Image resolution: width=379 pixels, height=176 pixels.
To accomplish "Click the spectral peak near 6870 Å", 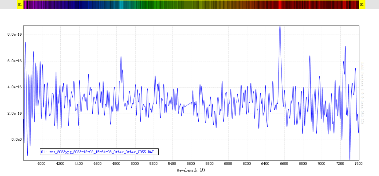I will (309, 56).
